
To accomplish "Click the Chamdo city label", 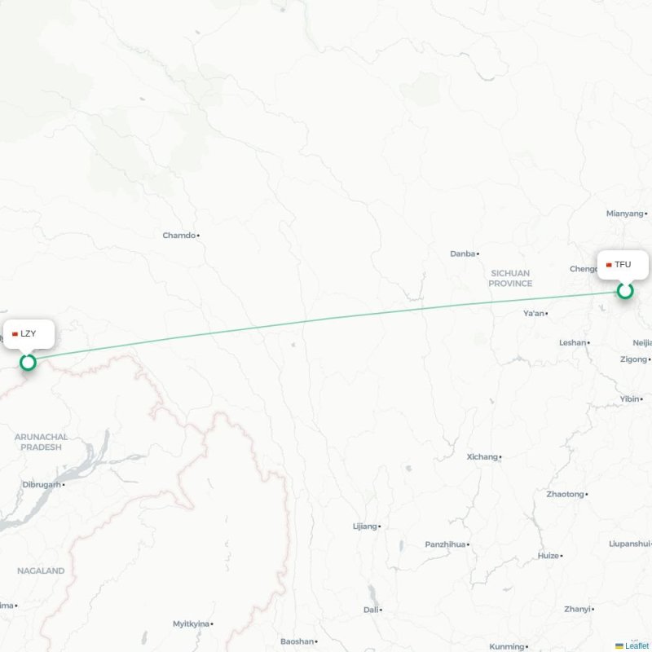I will coord(178,236).
